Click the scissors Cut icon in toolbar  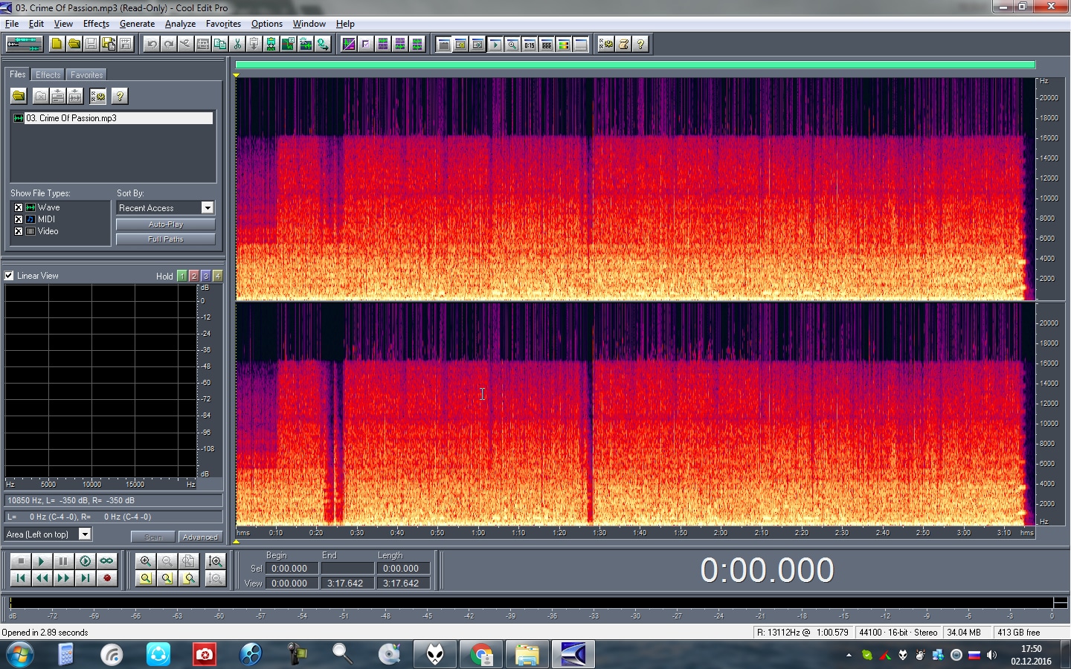[x=237, y=44]
